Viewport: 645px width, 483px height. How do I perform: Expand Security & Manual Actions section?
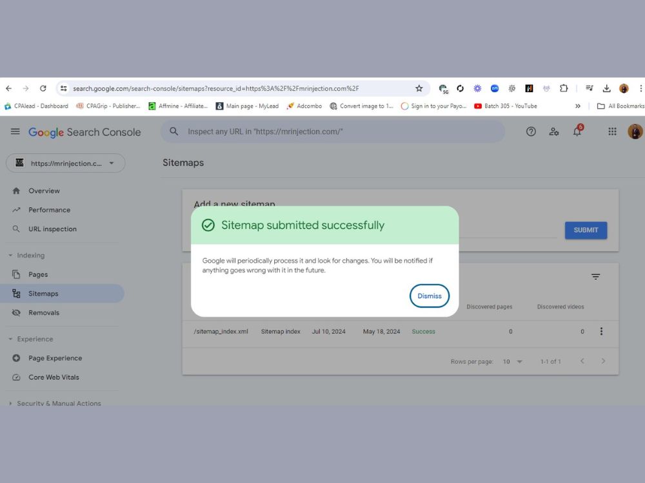[x=55, y=403]
